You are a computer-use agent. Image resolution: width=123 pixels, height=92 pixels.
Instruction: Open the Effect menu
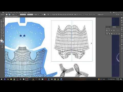20,13
